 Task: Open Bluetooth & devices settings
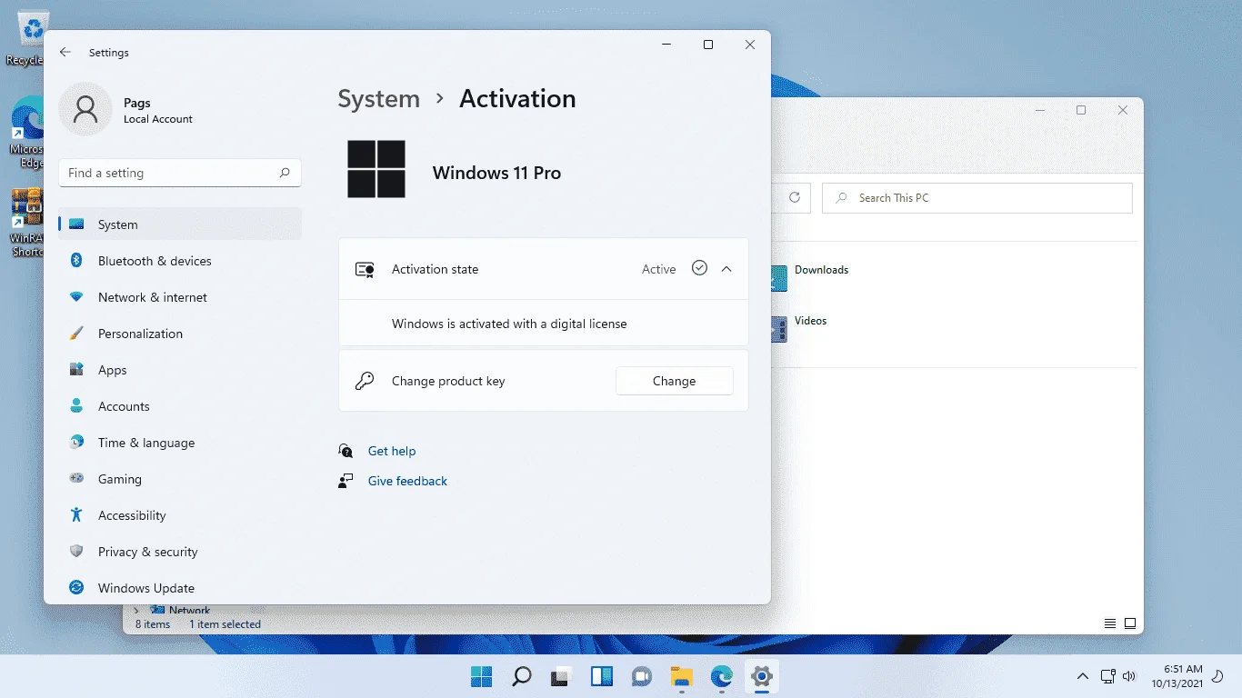[x=180, y=261]
